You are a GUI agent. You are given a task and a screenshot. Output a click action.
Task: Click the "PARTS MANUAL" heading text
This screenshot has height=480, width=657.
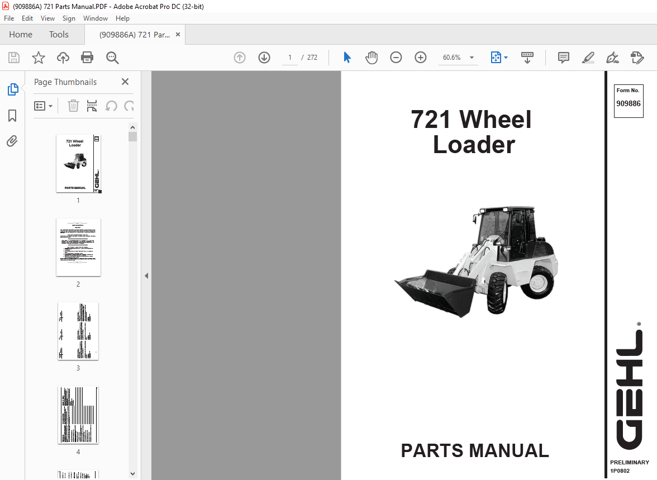click(475, 450)
